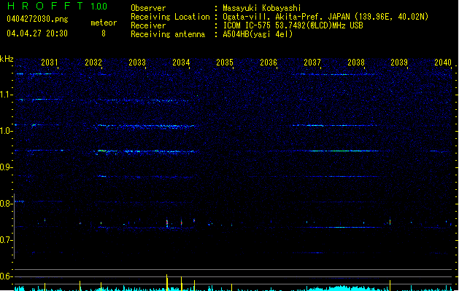Click the 'Observer' field label

[148, 8]
